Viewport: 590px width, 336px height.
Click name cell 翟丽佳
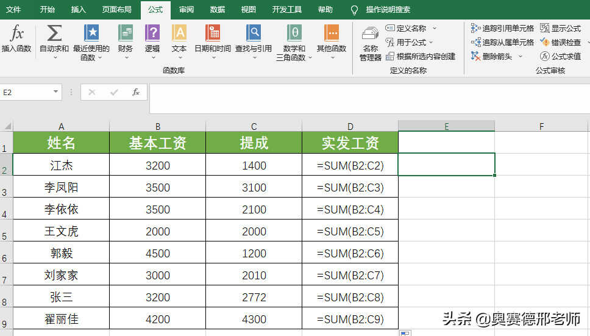click(62, 319)
